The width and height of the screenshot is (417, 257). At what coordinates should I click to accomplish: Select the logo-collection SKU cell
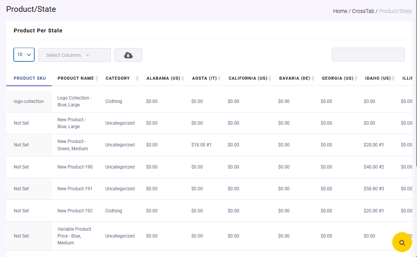pyautogui.click(x=29, y=101)
